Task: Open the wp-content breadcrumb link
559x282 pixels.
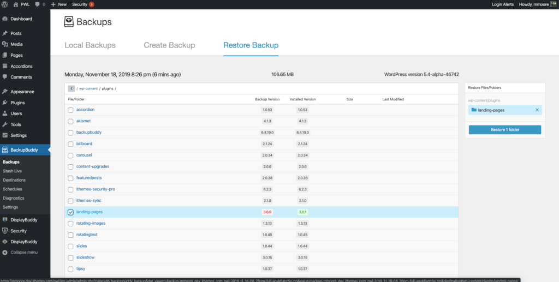Action: (88, 88)
